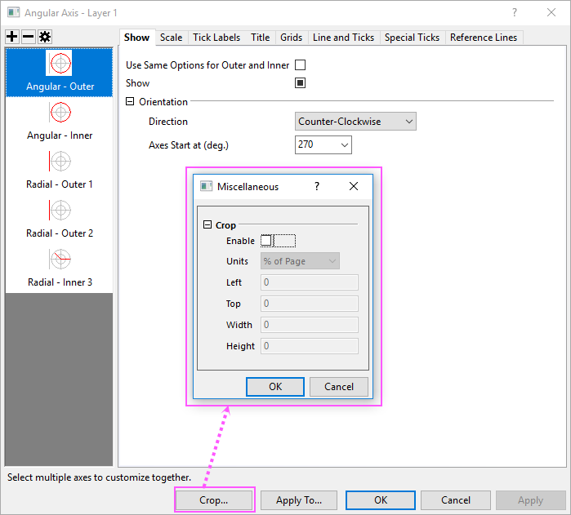Select the Radial - Outer 1 axis icon
This screenshot has height=515, width=571.
point(60,161)
